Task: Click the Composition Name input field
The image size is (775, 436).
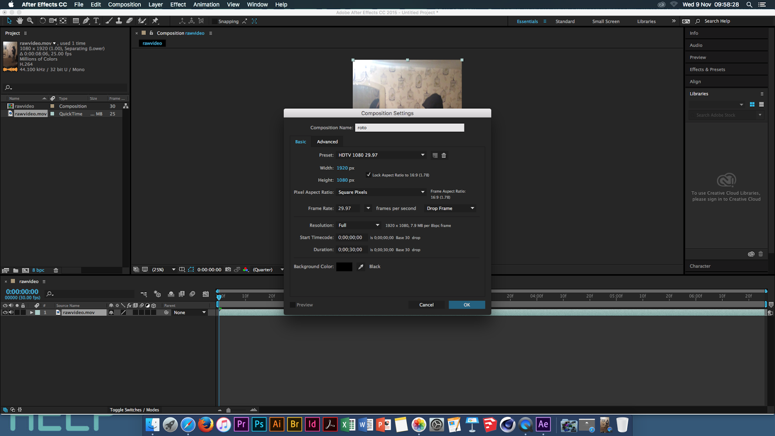Action: [410, 127]
